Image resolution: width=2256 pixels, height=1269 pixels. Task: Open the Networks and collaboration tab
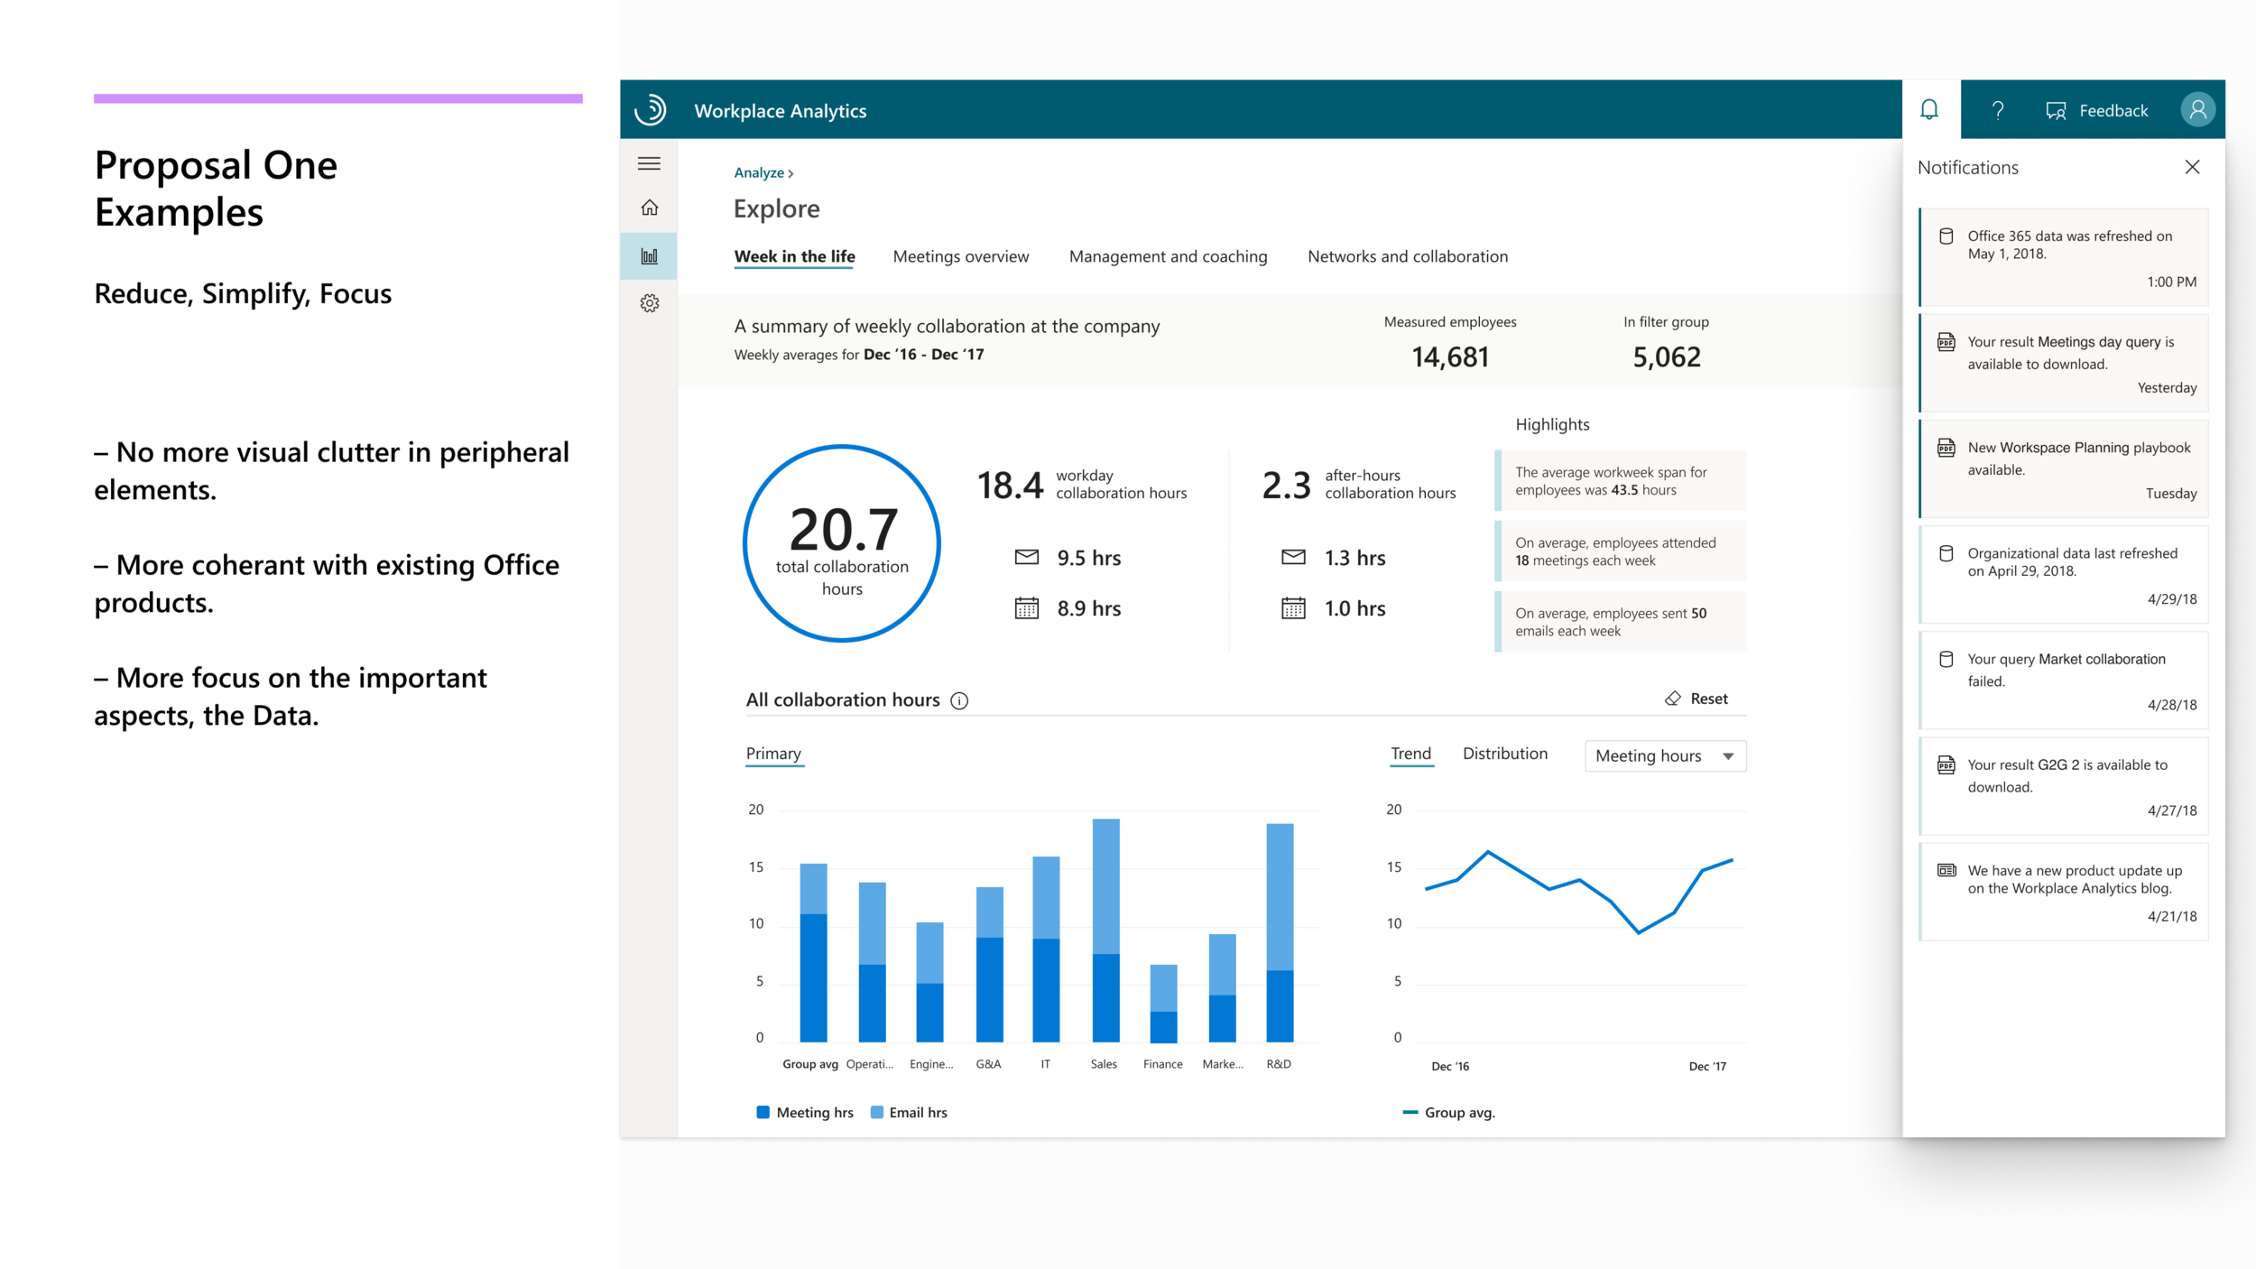click(x=1406, y=256)
